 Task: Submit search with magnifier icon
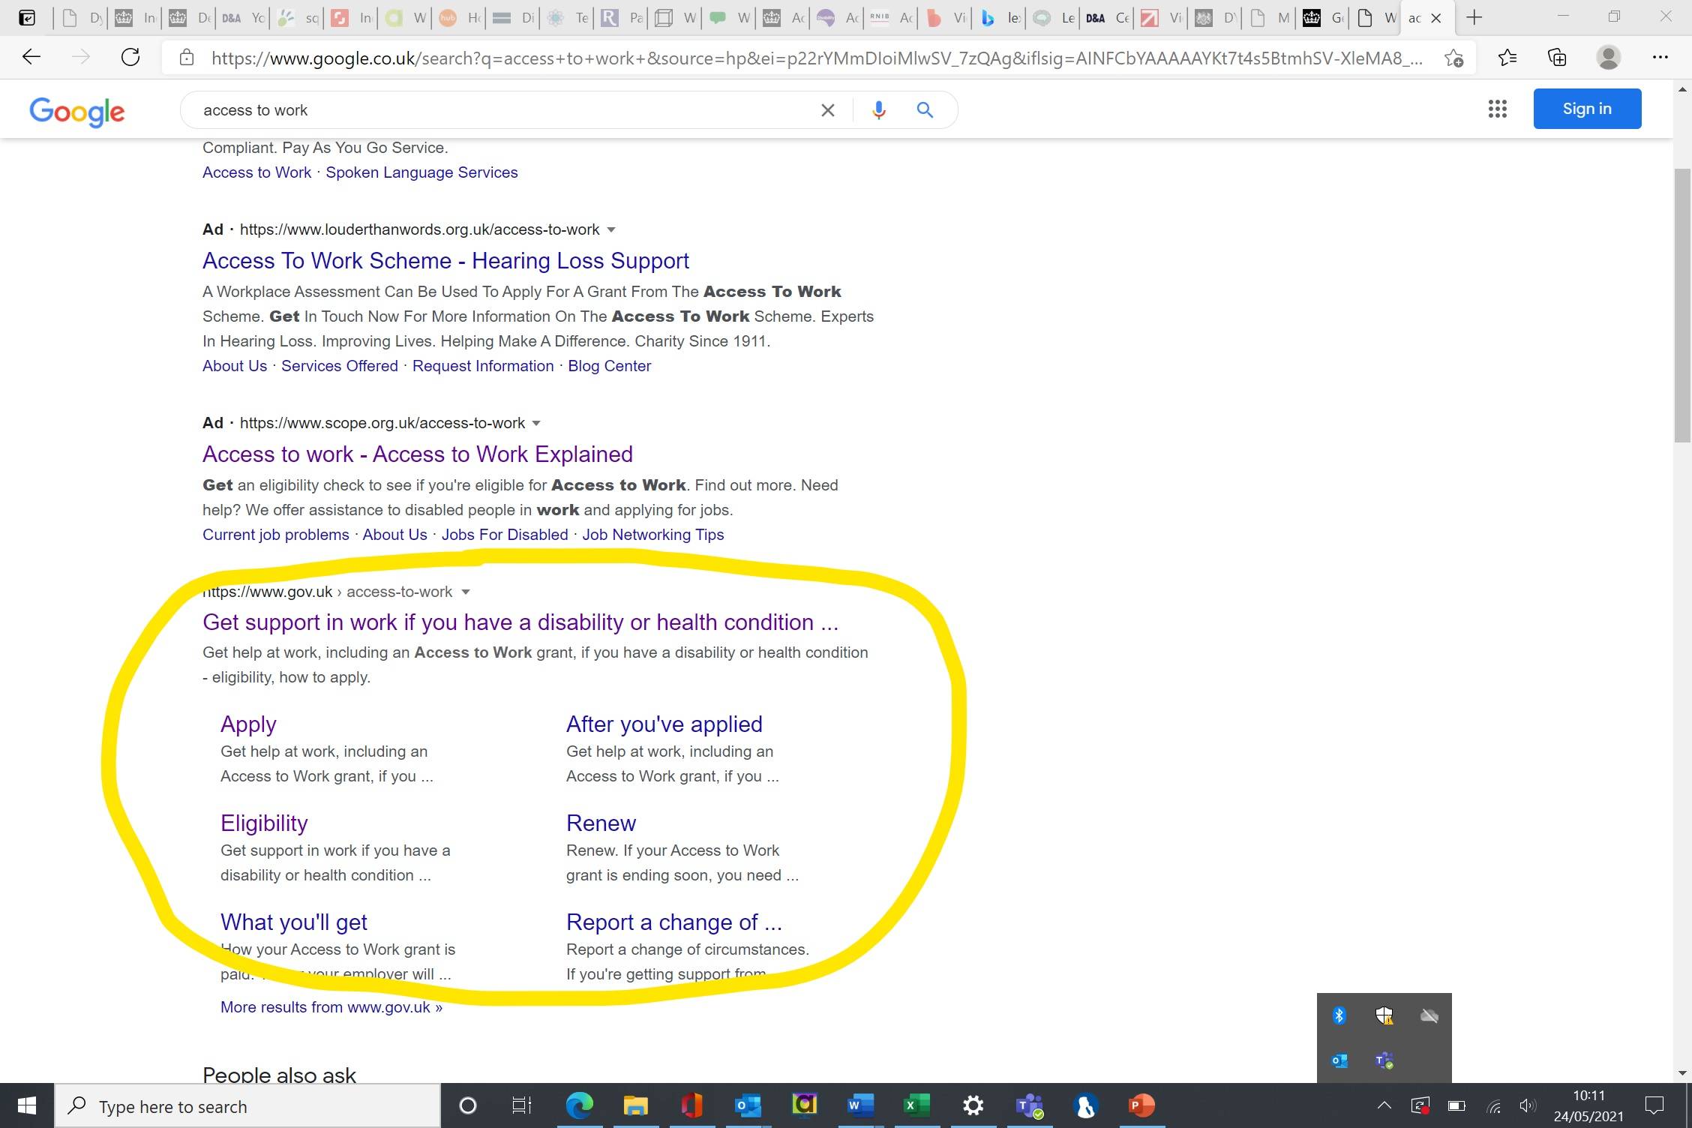925,110
